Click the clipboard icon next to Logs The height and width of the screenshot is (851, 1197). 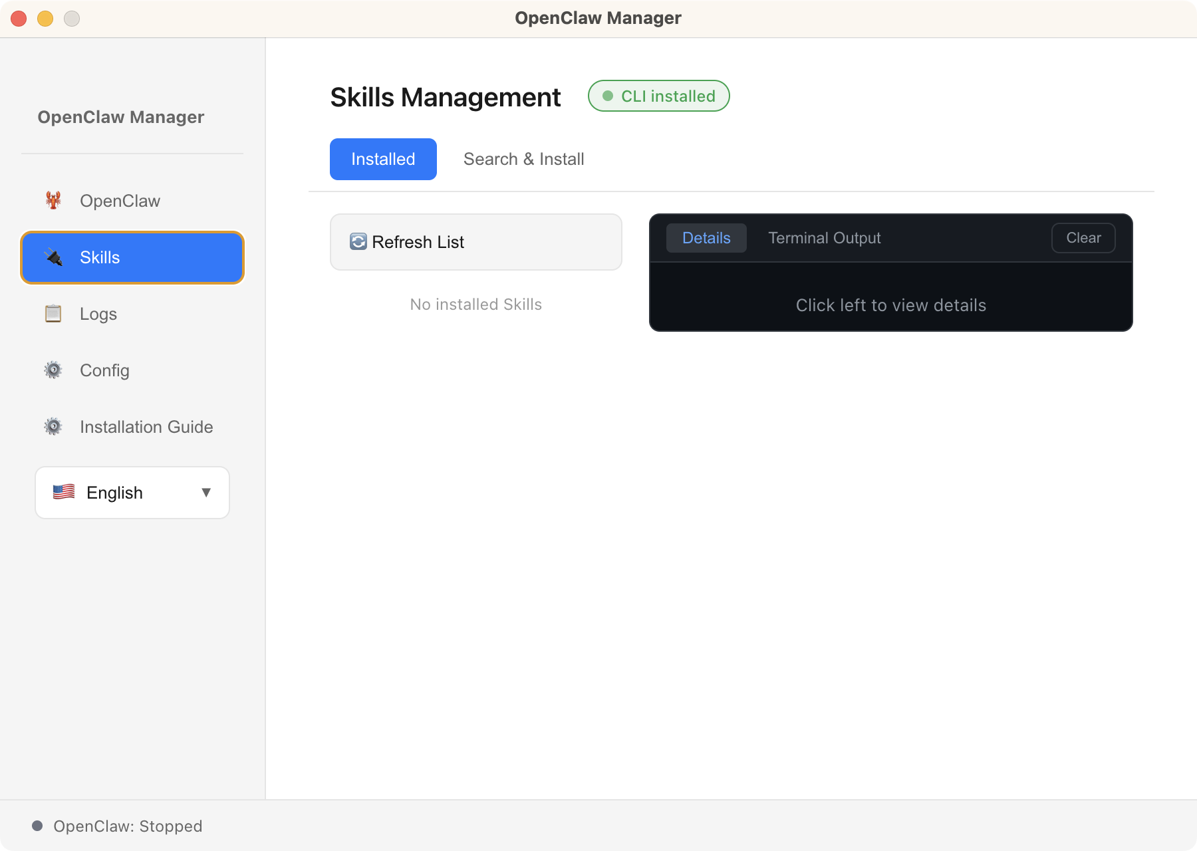pos(53,313)
